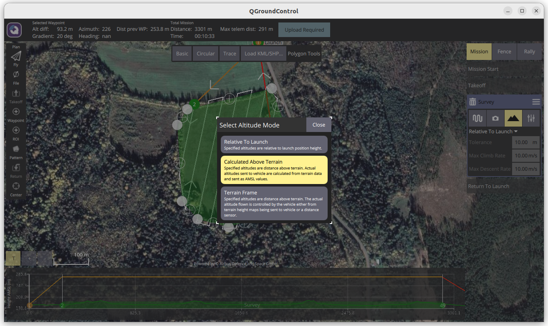
Task: Choose Calculated Above Terrain option
Action: point(274,170)
